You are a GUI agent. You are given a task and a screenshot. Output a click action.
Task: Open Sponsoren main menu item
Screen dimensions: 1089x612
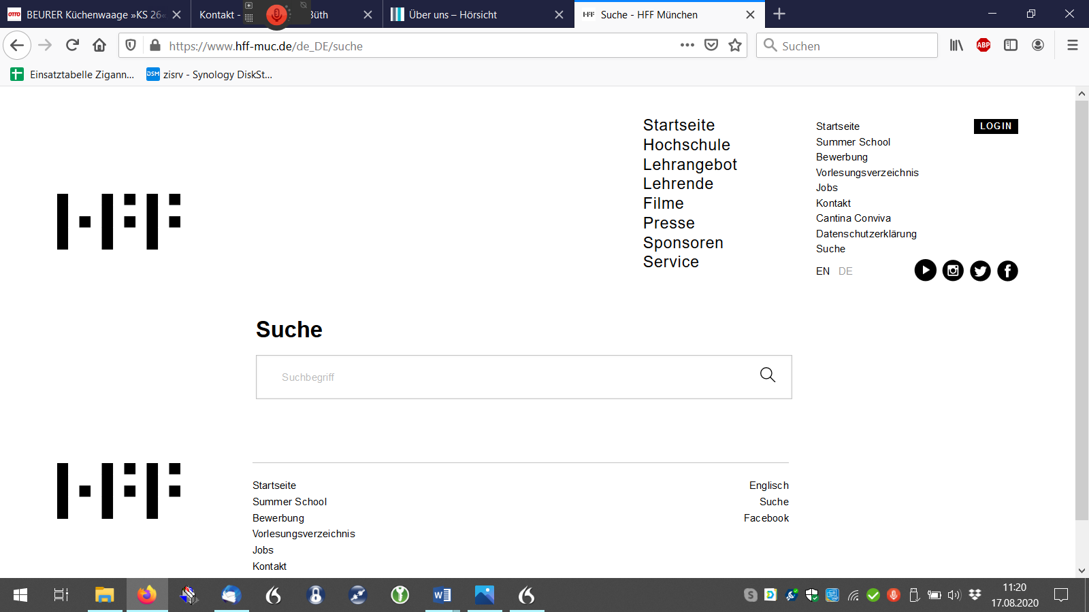683,243
